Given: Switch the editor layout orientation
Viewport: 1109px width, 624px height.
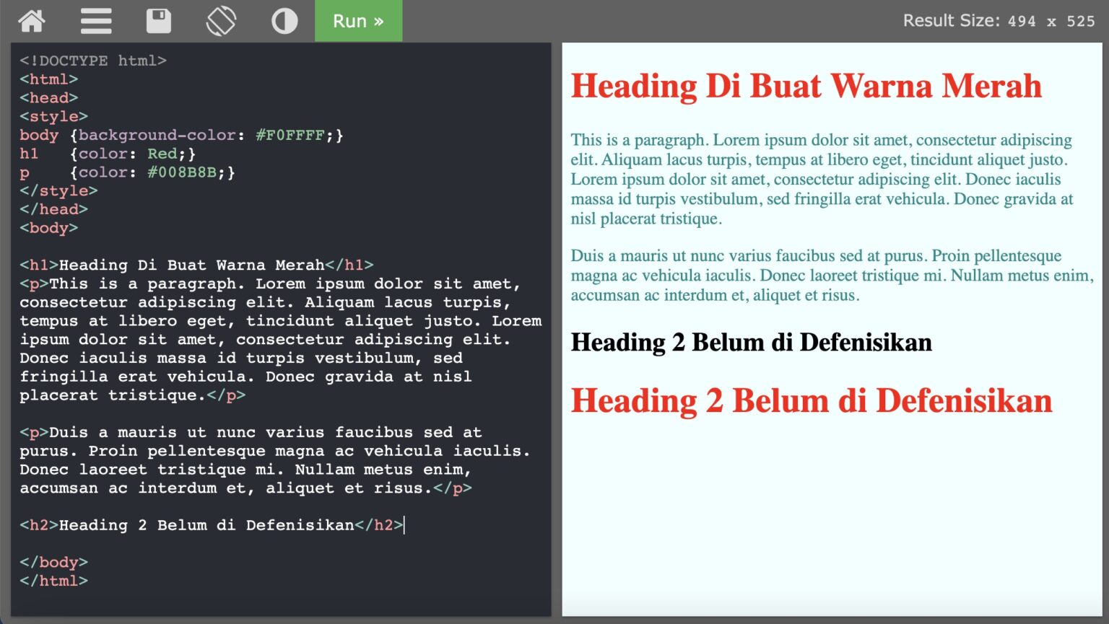Looking at the screenshot, I should pos(222,21).
